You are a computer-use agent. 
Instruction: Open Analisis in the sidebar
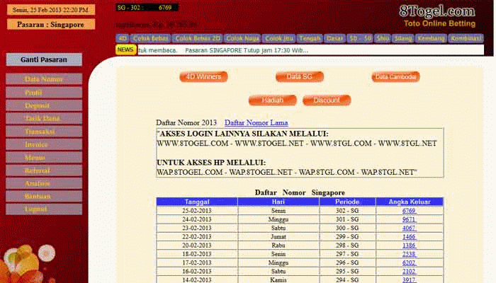(x=44, y=183)
